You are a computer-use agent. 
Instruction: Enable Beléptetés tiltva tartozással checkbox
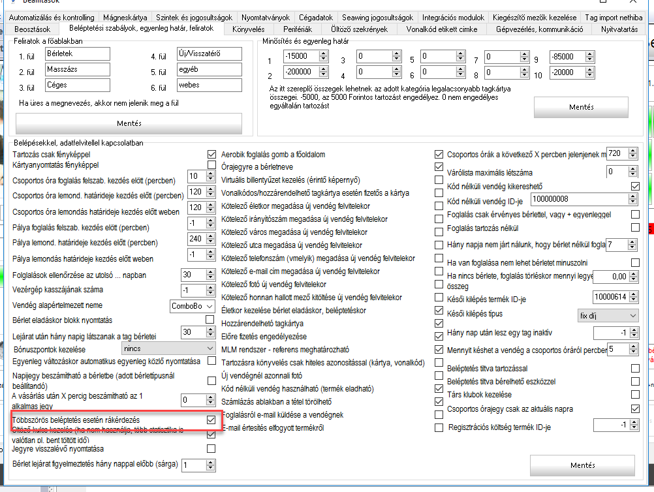point(635,369)
